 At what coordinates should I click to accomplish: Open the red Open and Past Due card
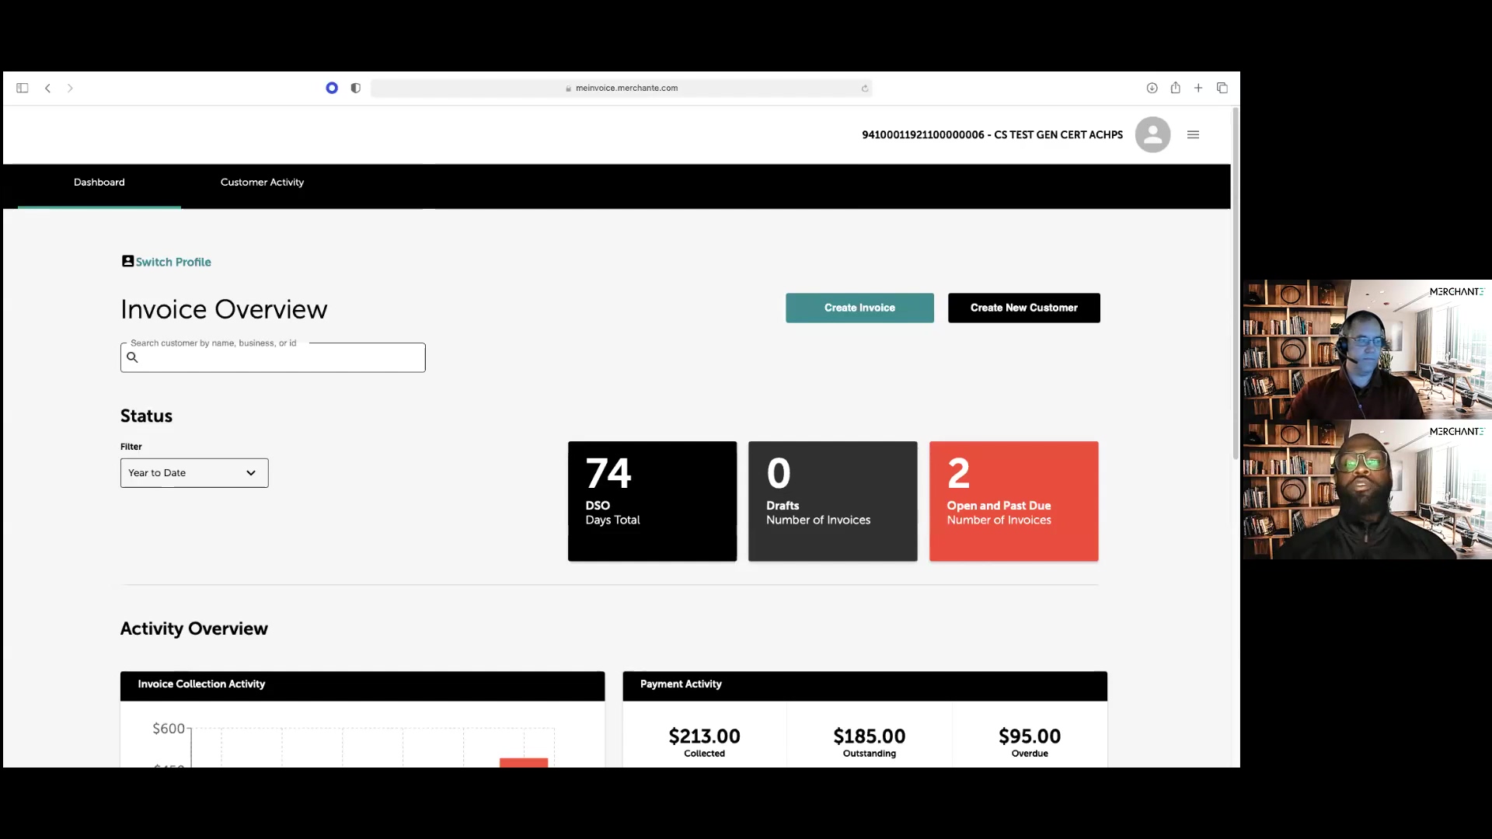click(1013, 501)
